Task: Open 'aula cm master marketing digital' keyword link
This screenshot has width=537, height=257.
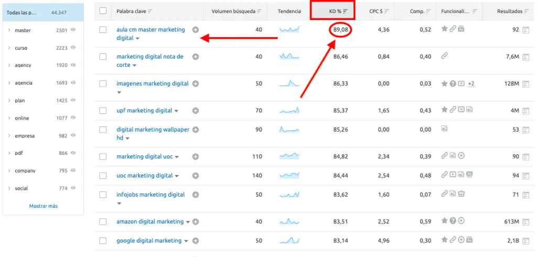Action: click(x=151, y=30)
